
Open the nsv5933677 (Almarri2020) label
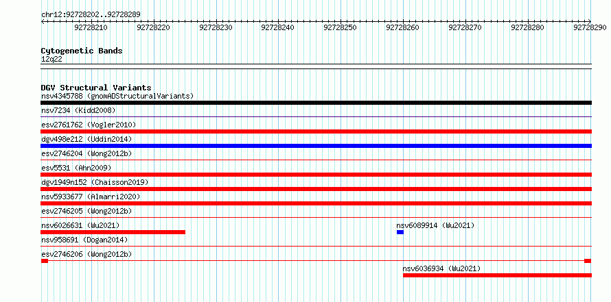pyautogui.click(x=91, y=197)
